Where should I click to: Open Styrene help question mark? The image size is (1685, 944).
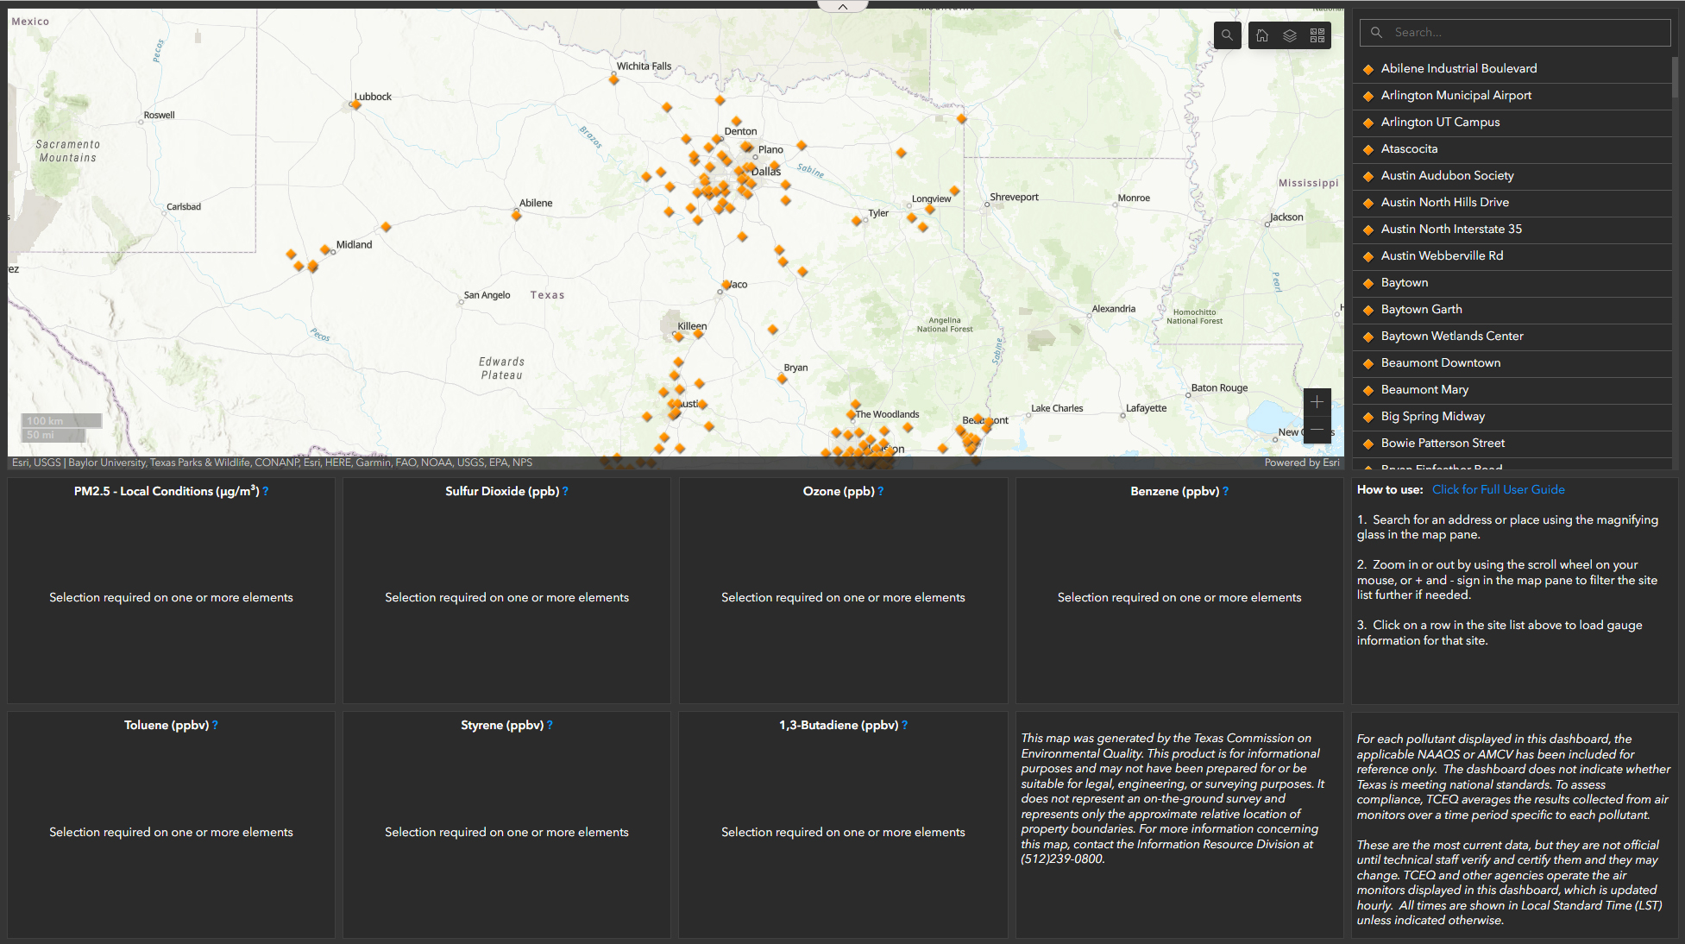(x=550, y=725)
